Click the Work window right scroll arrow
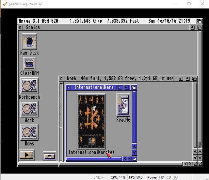The height and width of the screenshot is (180, 209). [x=190, y=164]
